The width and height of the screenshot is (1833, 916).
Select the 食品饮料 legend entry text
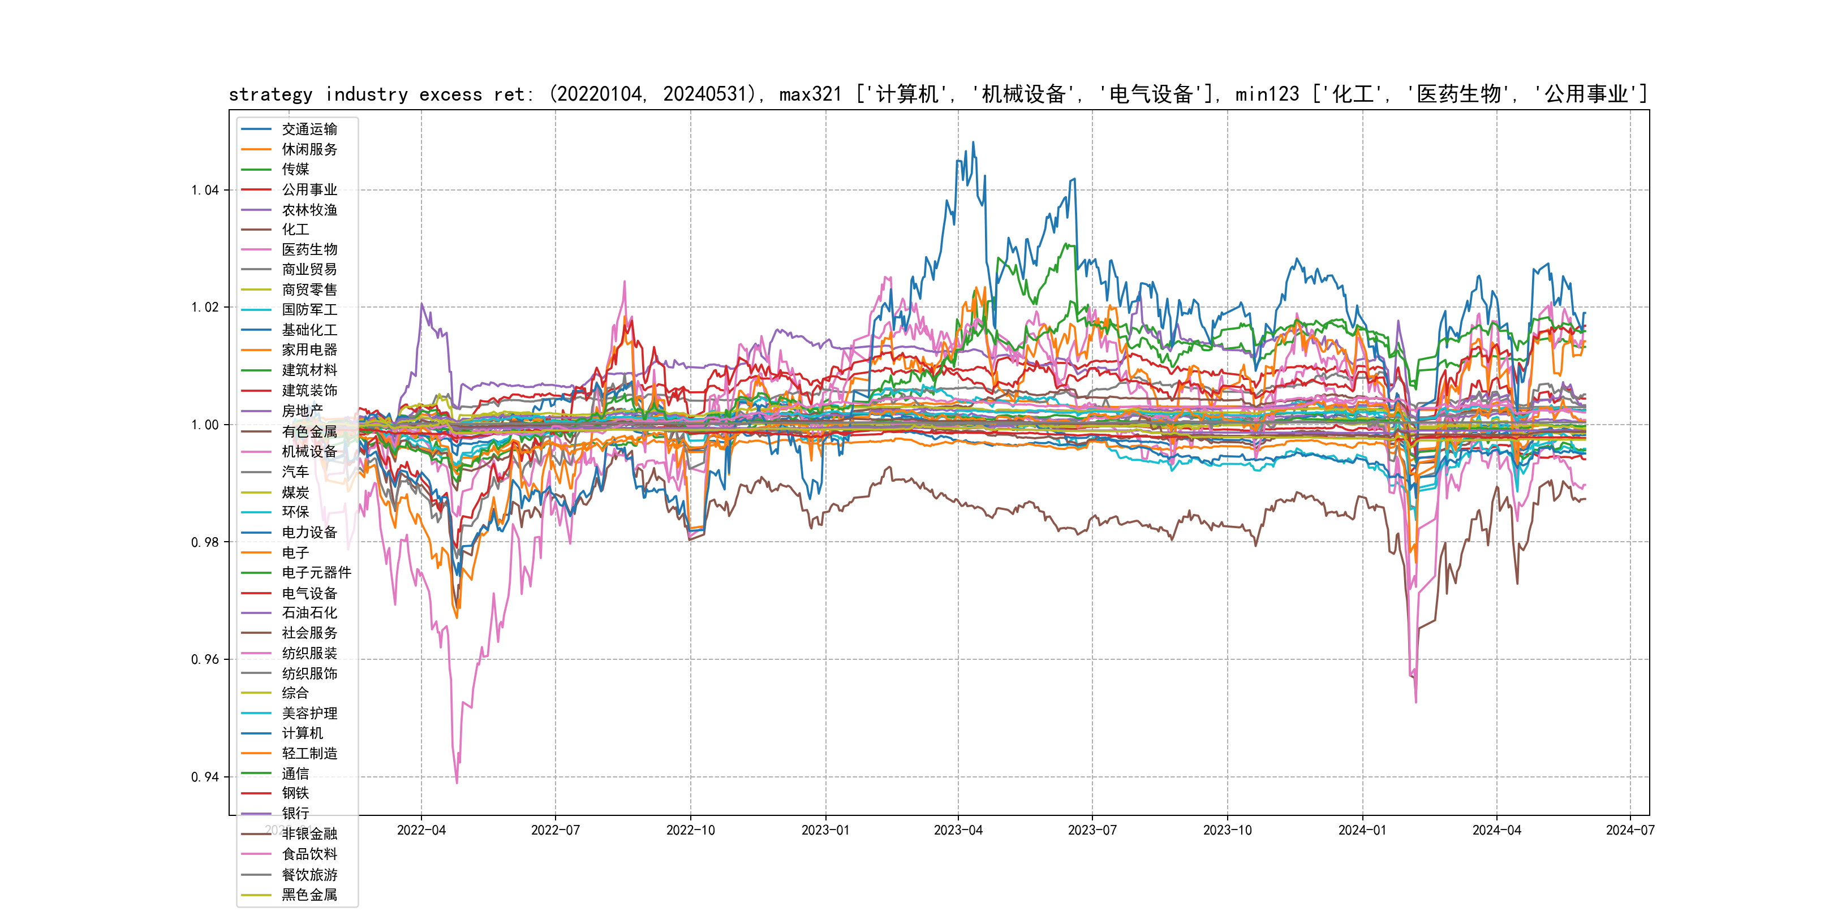click(309, 854)
